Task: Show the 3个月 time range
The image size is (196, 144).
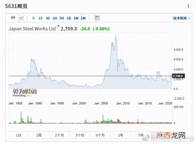Action: coord(80,135)
